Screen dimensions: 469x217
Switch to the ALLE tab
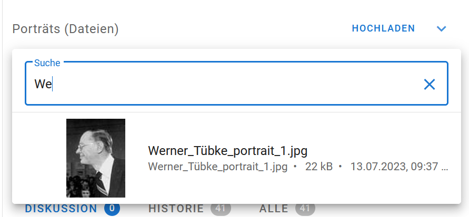(x=274, y=209)
